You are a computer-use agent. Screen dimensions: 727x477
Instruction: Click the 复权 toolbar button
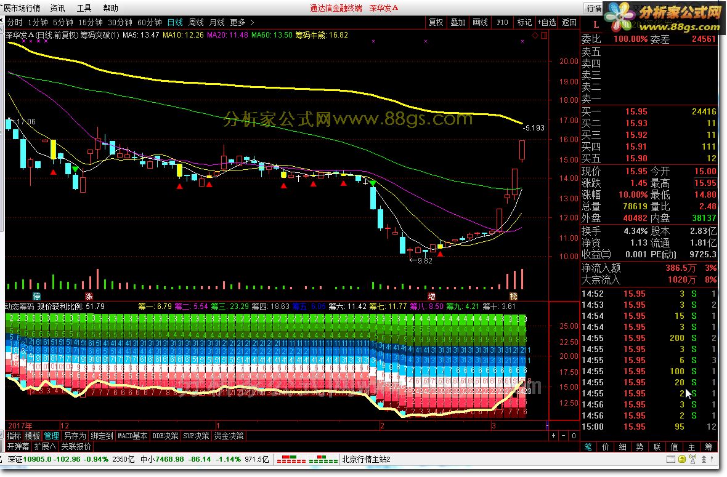436,22
